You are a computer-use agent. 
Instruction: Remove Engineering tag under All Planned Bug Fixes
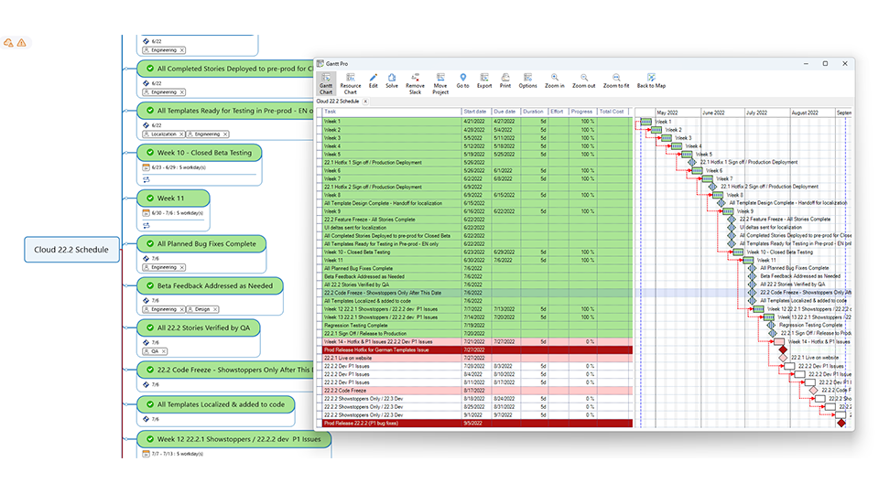tap(181, 267)
